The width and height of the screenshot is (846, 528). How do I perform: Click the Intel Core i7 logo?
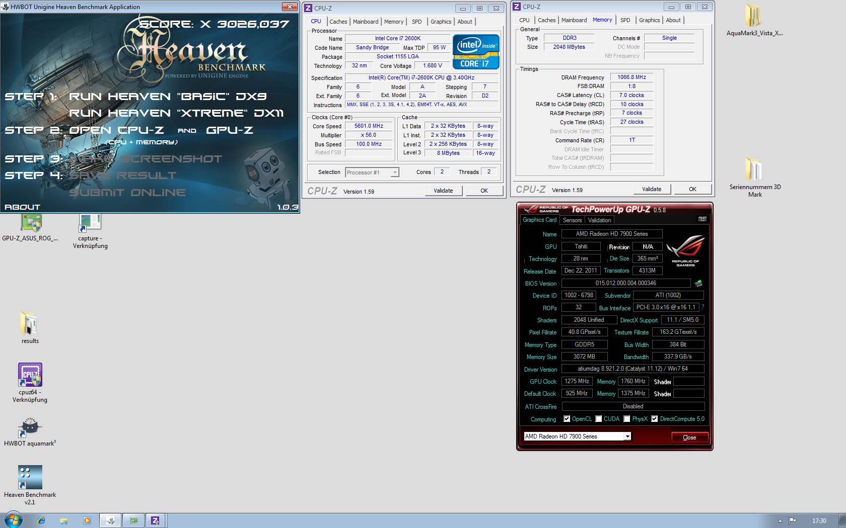[476, 51]
